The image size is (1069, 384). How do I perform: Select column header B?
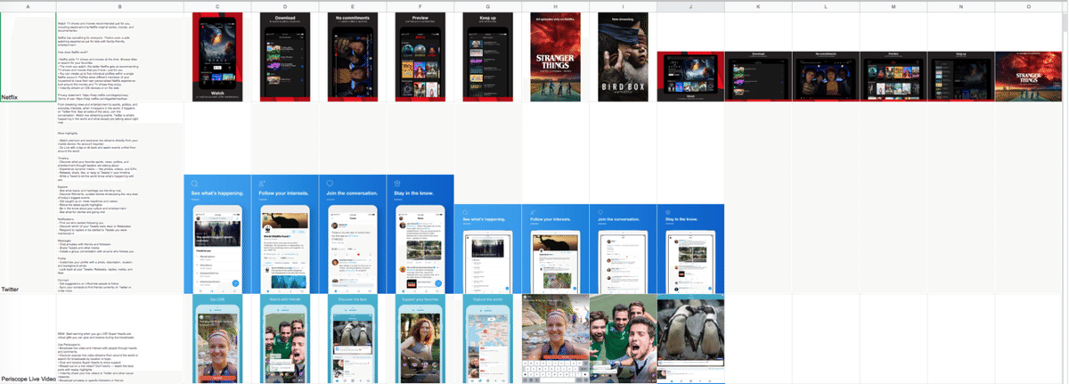click(x=119, y=6)
